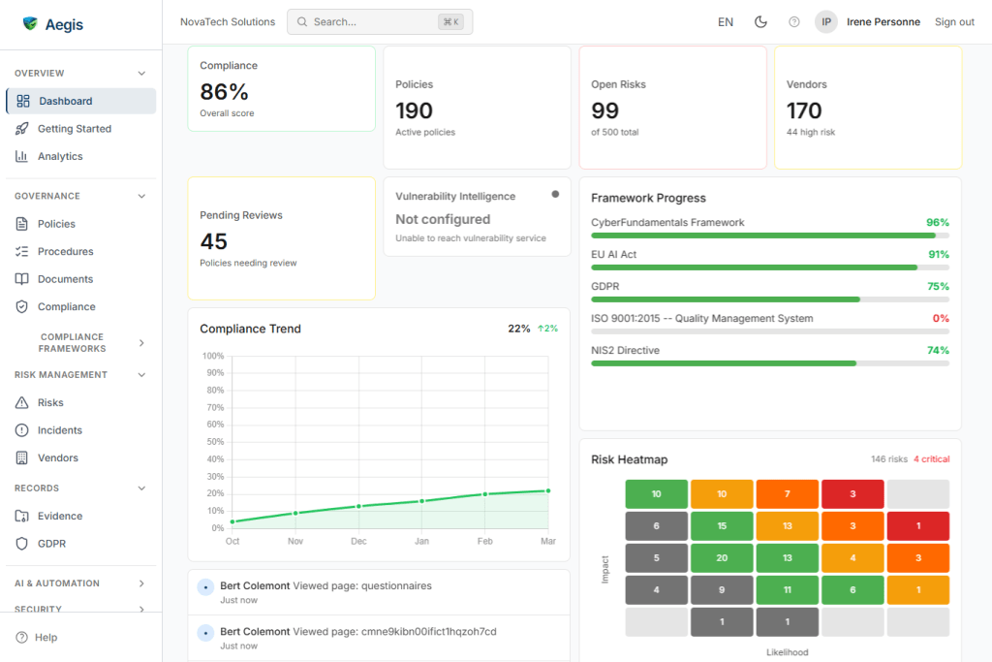Viewport: 992px width, 662px height.
Task: Open the Evidence folder icon
Action: coord(22,517)
